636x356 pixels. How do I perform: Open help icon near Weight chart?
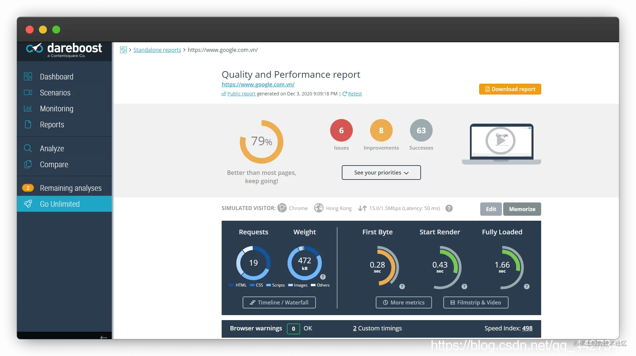point(323,277)
